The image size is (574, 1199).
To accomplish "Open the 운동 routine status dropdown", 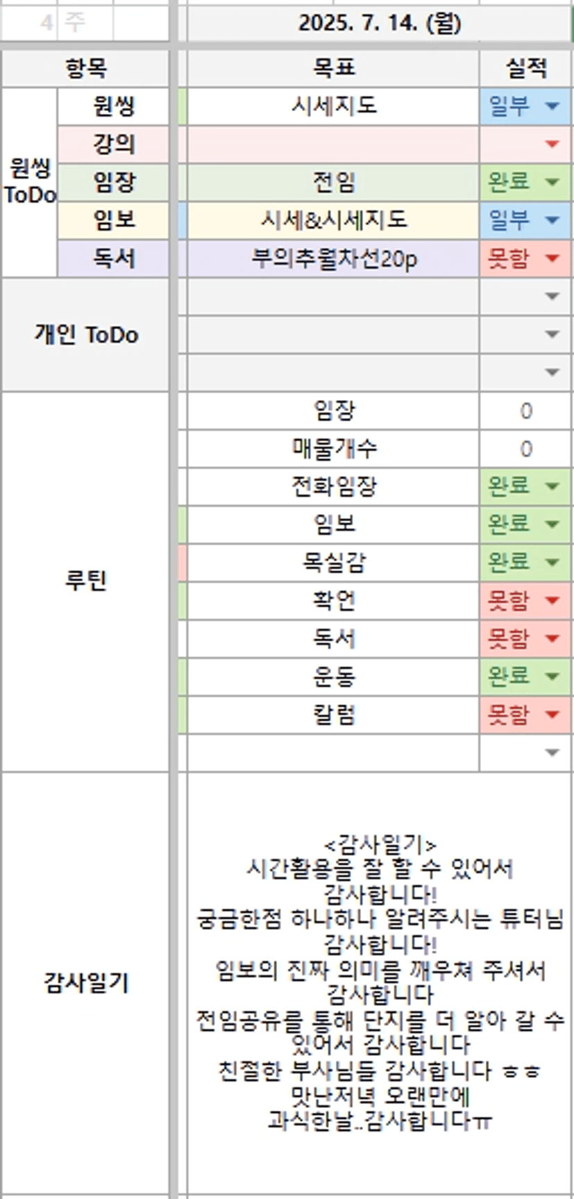I will click(552, 676).
